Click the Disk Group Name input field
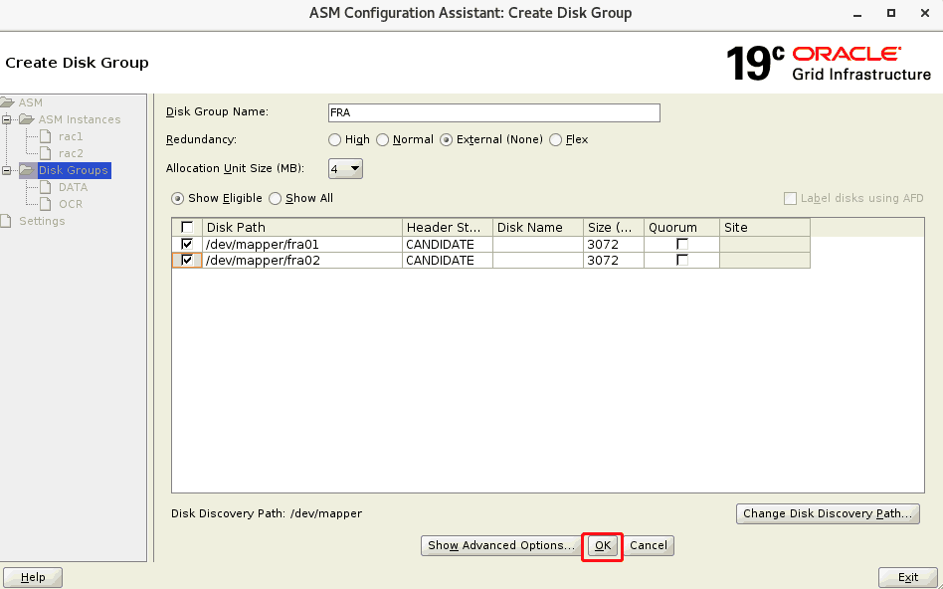This screenshot has height=589, width=943. [494, 112]
